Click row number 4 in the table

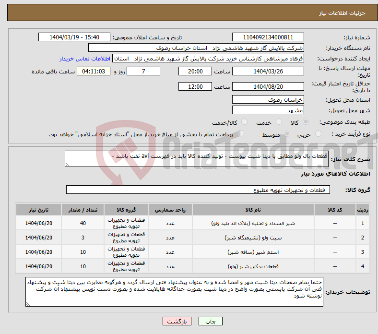[362, 266]
